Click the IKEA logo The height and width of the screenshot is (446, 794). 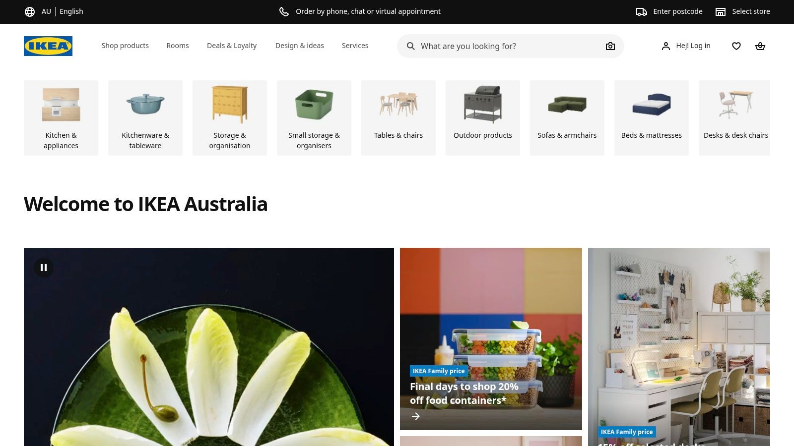48,46
